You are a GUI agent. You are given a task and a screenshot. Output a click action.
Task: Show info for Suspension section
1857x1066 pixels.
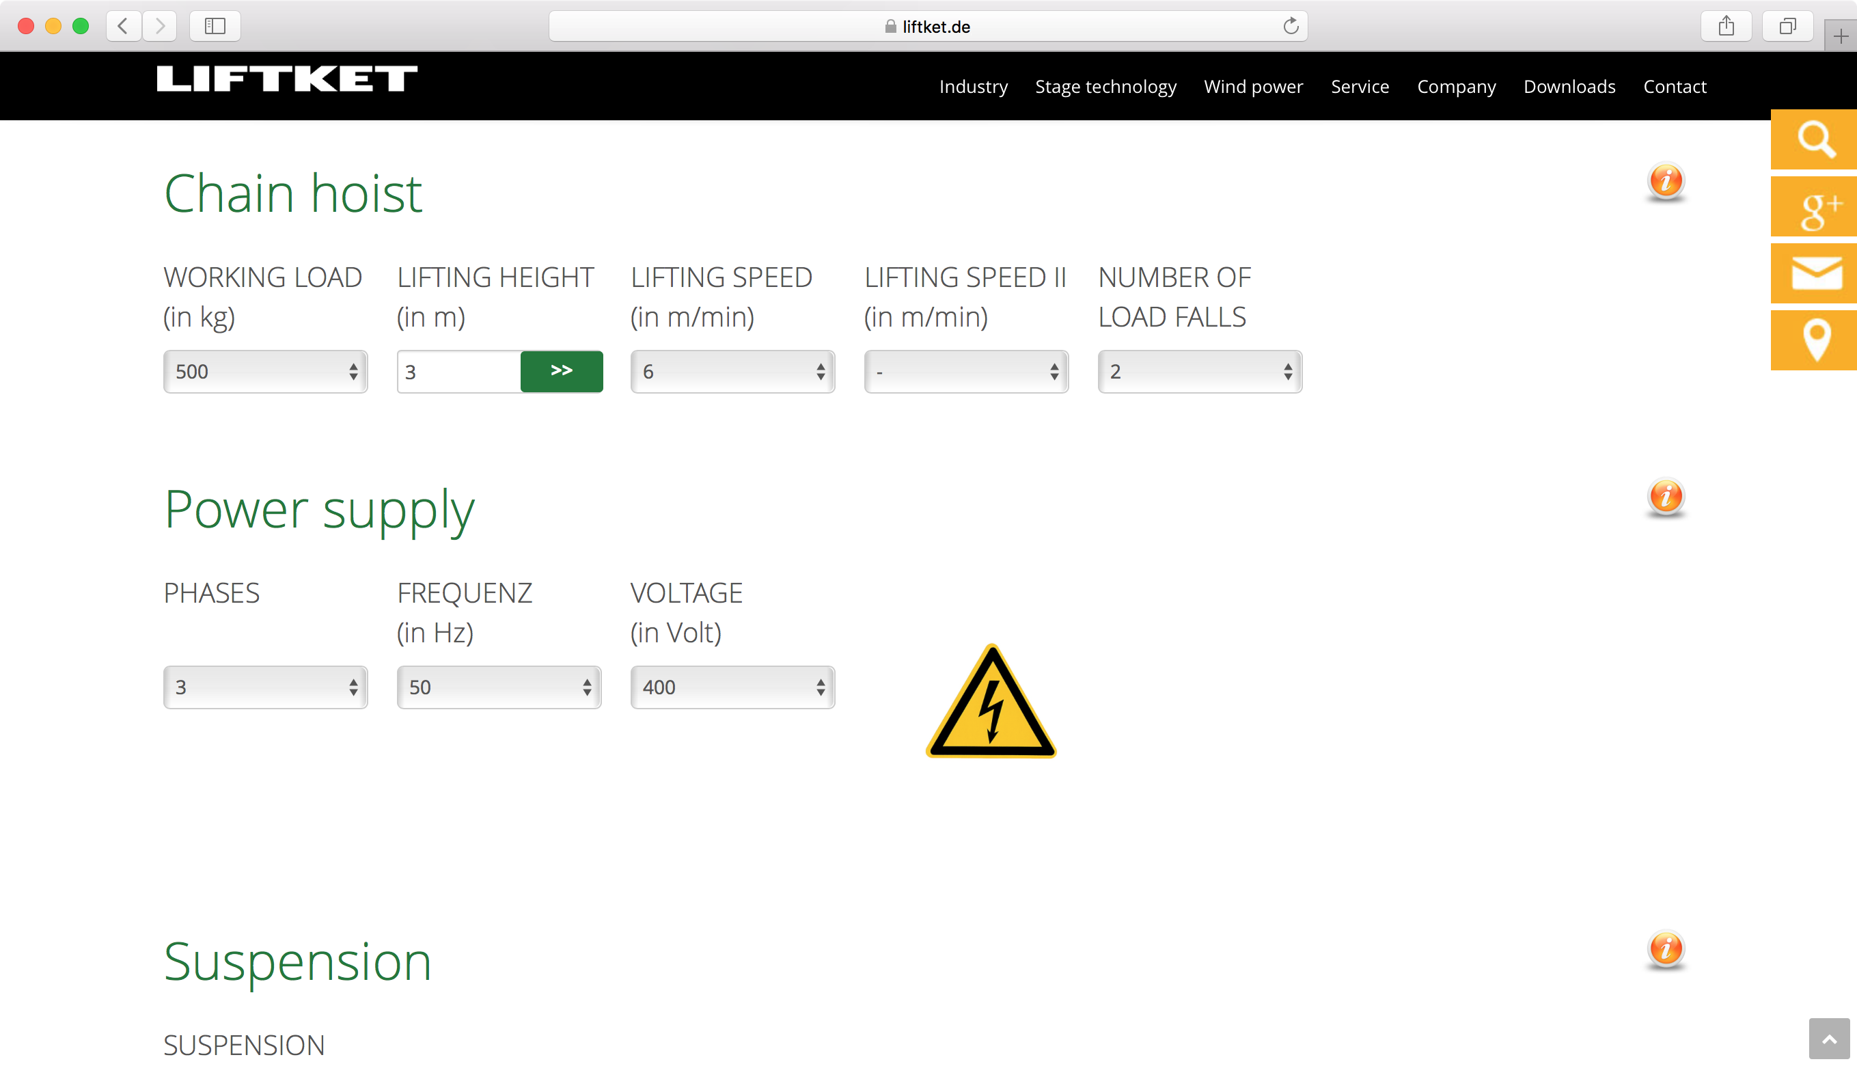[1666, 949]
